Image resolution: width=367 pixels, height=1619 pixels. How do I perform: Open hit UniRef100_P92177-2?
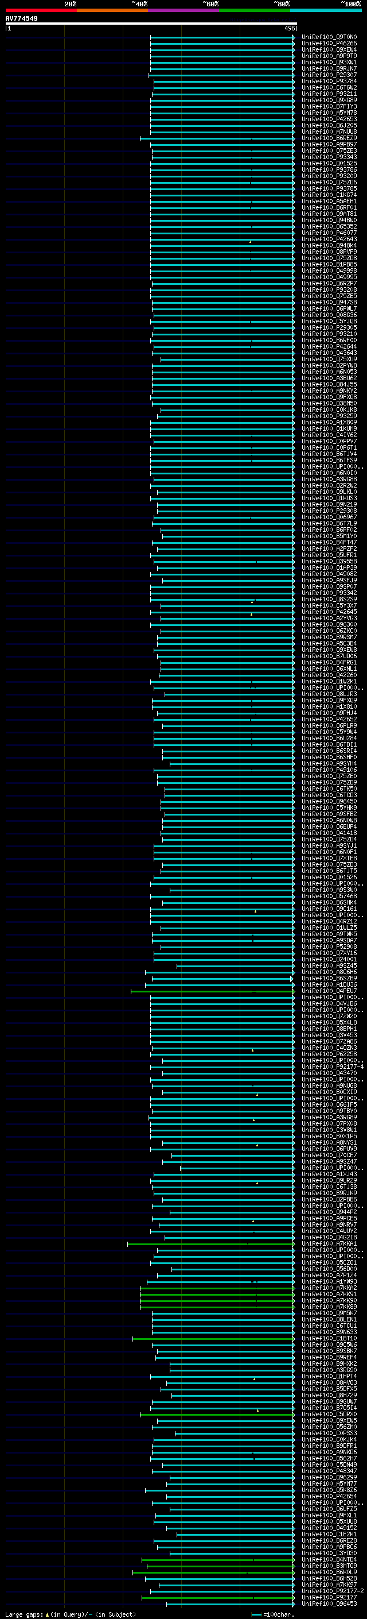(333, 1591)
